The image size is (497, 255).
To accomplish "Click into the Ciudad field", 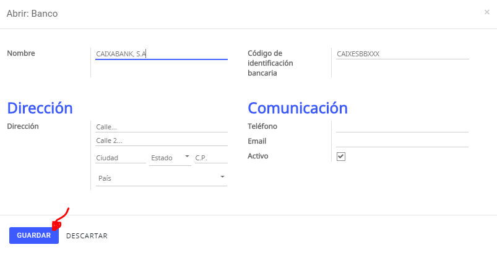I will coord(121,158).
